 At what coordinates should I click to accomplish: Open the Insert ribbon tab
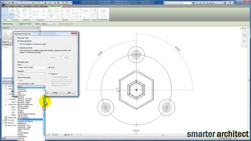coord(19,6)
